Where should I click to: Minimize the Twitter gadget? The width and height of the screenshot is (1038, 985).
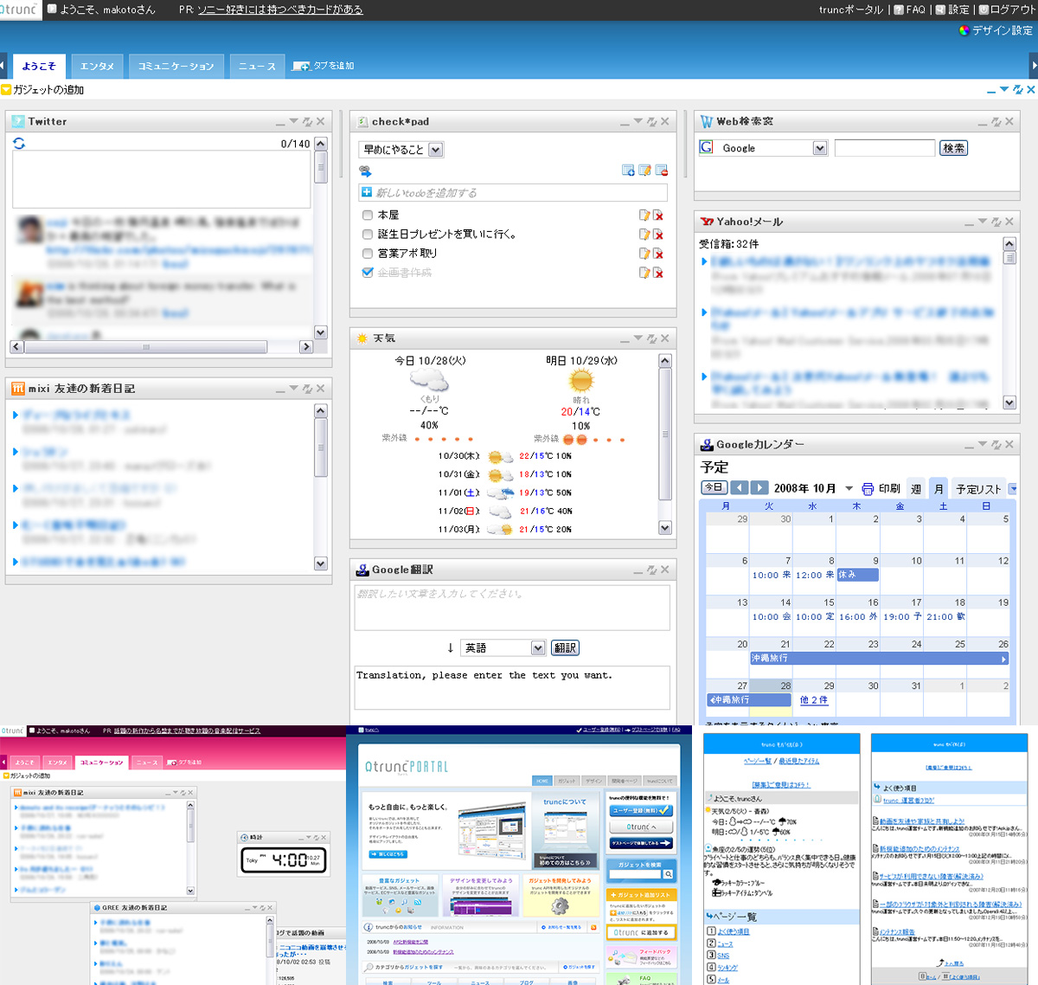click(280, 124)
